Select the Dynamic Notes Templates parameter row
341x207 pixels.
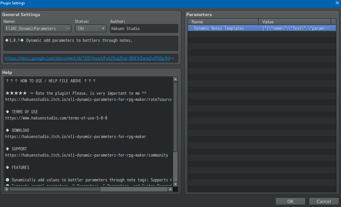(x=262, y=28)
